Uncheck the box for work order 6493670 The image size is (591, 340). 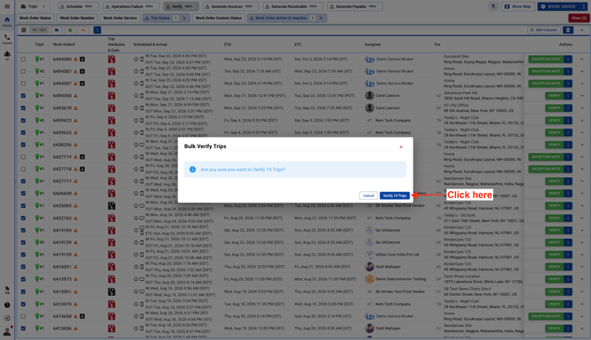(23, 108)
